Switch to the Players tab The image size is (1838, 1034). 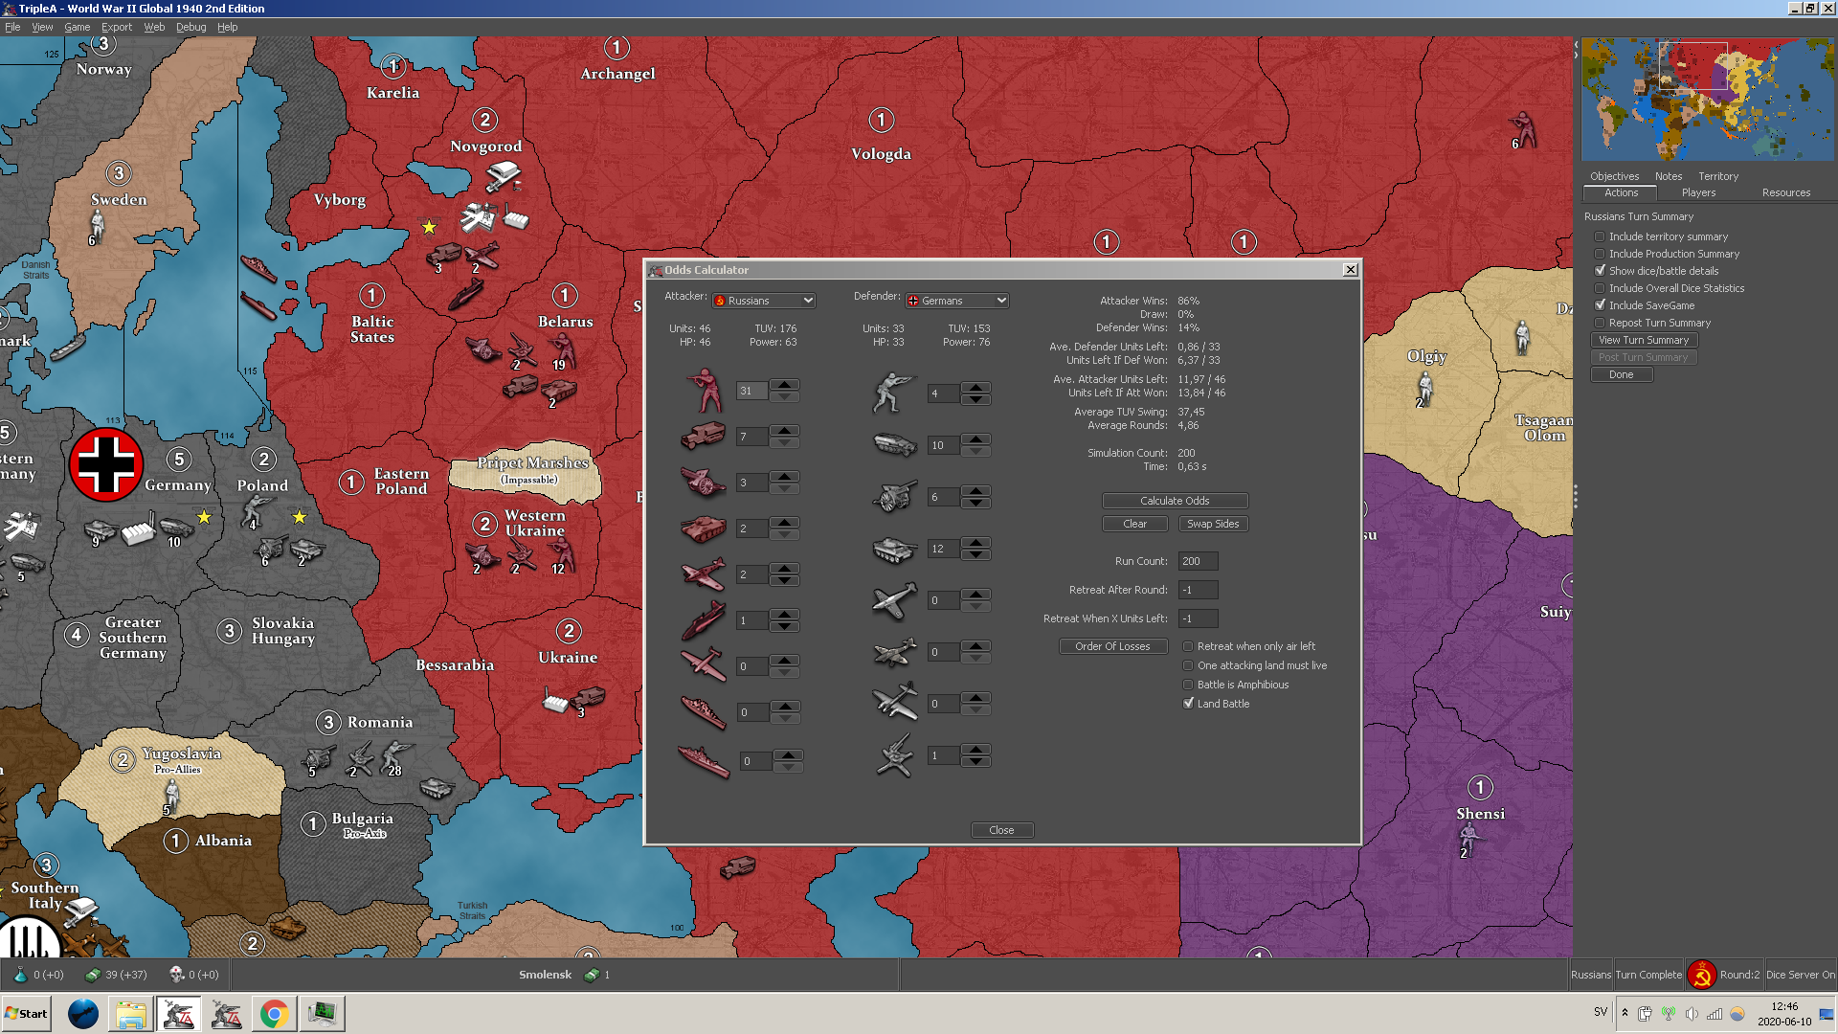pyautogui.click(x=1698, y=192)
